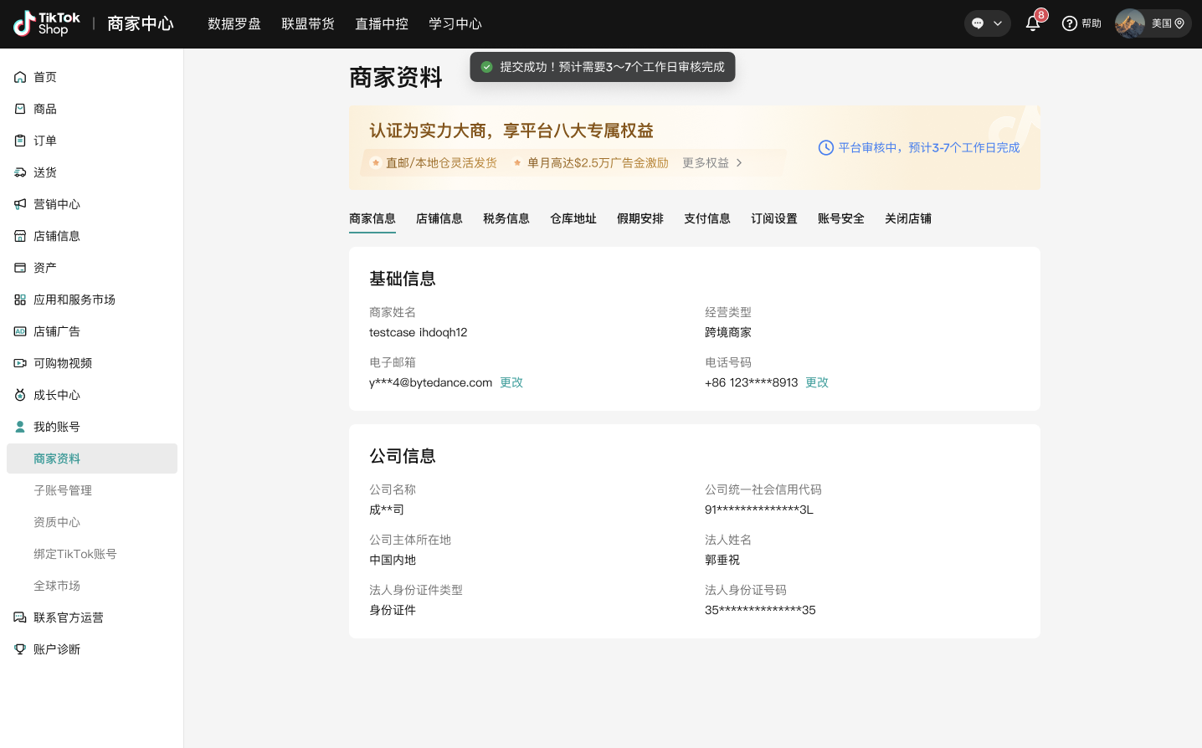Click the 跨境商家 business type value
This screenshot has height=748, width=1202.
pyautogui.click(x=728, y=332)
